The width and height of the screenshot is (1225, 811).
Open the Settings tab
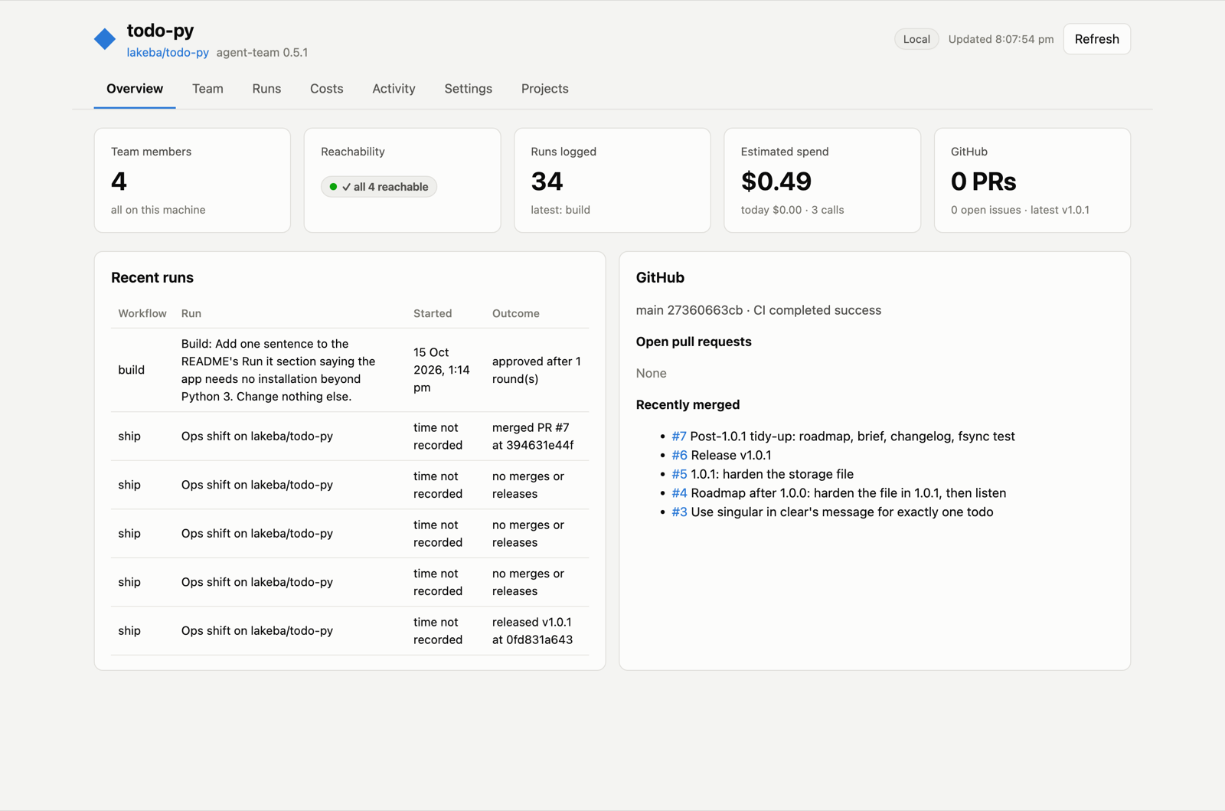(469, 89)
